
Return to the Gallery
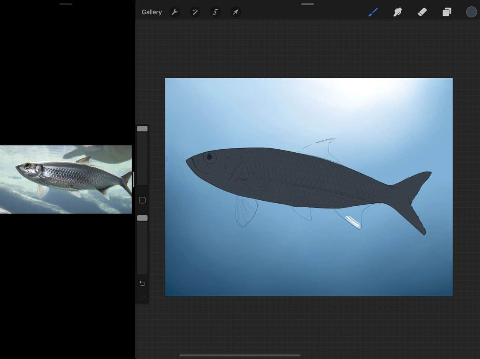point(151,12)
